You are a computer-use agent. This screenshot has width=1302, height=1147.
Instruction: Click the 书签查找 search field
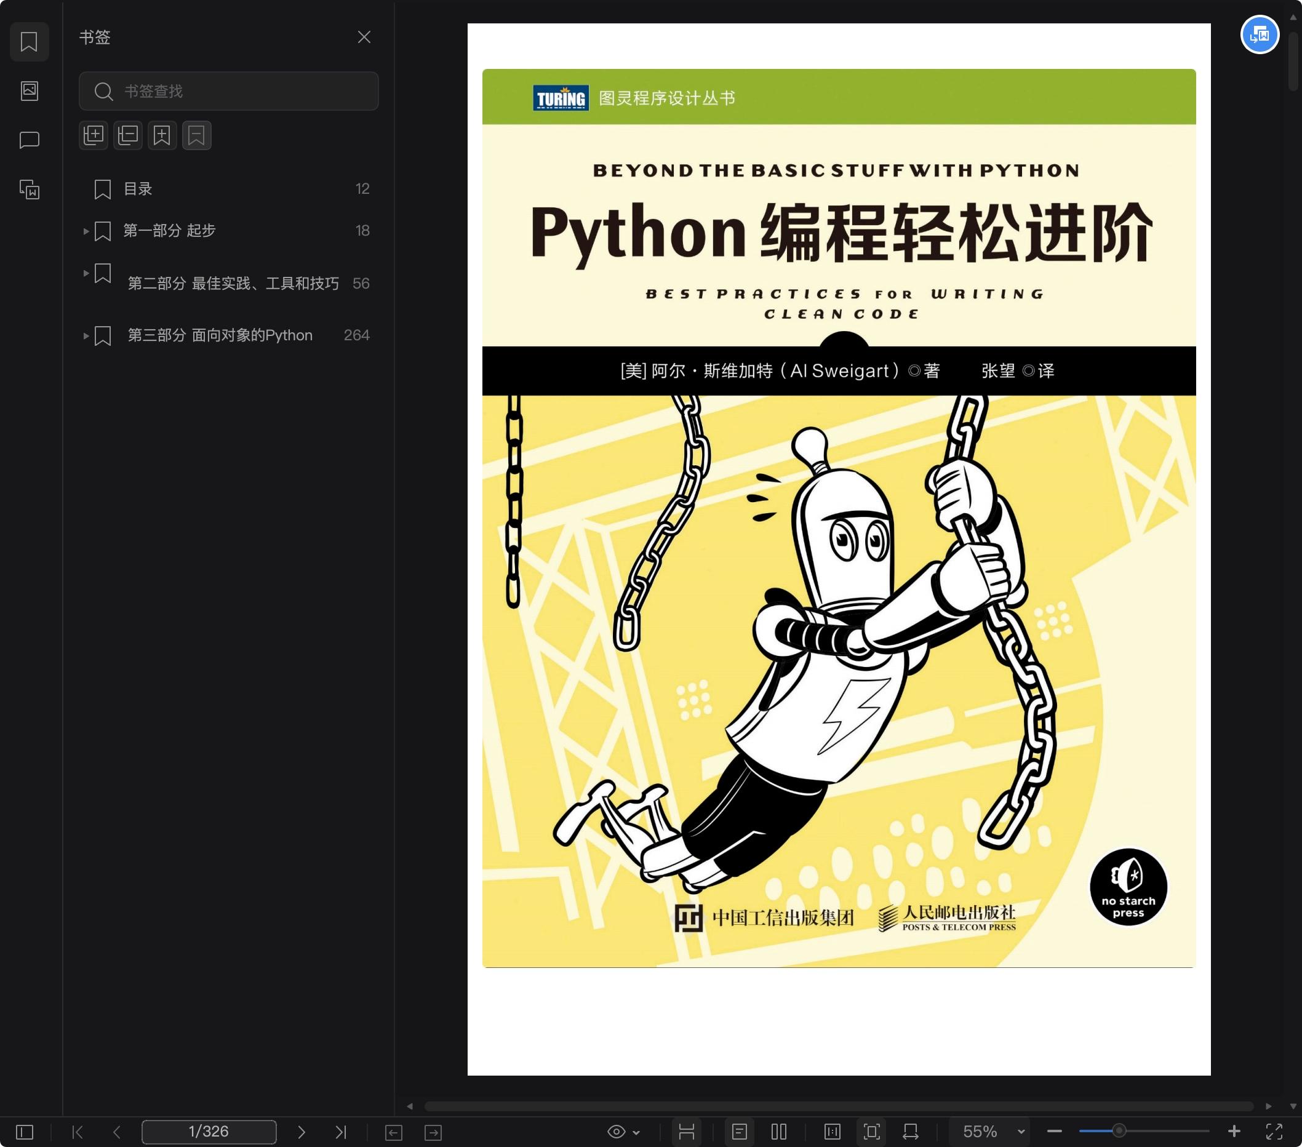[x=229, y=91]
